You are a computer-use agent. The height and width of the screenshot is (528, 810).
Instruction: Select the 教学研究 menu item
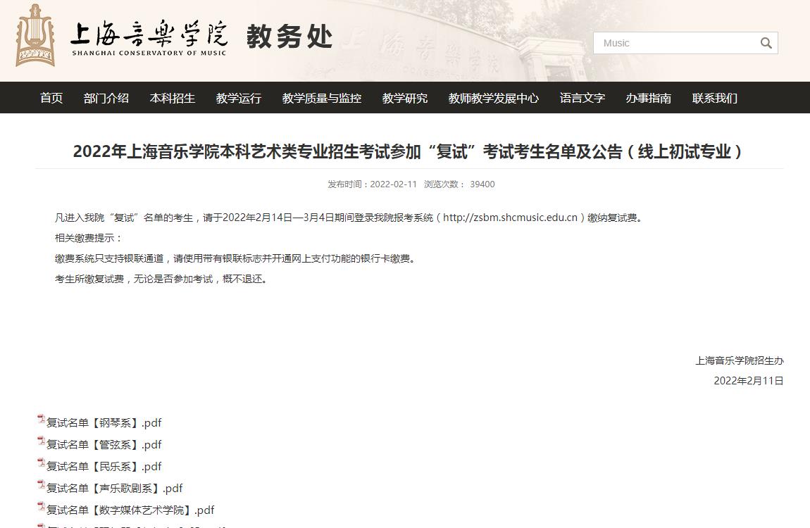404,98
